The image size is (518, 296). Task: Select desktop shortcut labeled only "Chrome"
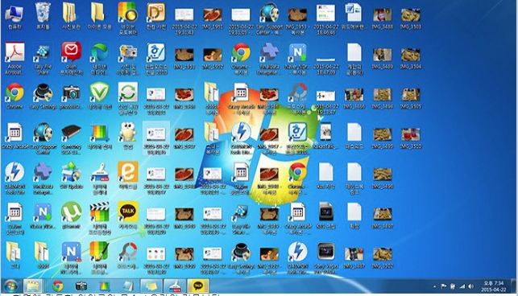pos(15,96)
